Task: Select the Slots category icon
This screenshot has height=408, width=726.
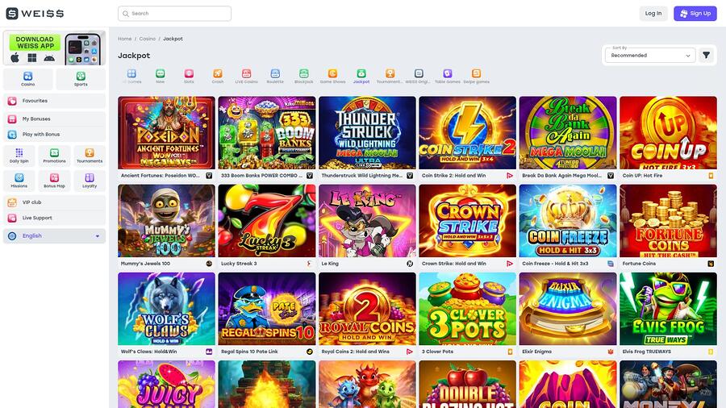Action: [x=189, y=76]
